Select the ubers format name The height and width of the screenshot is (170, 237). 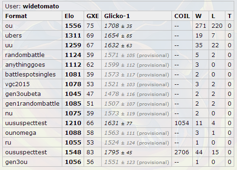pyautogui.click(x=13, y=36)
